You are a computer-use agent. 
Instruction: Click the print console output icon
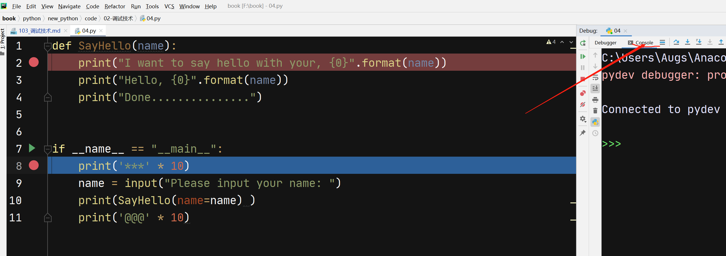[x=595, y=100]
